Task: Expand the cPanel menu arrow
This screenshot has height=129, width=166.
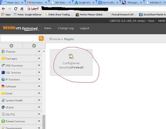Action: pos(39,107)
